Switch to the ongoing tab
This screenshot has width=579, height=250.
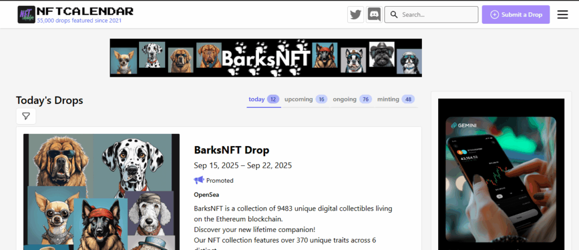pyautogui.click(x=352, y=99)
